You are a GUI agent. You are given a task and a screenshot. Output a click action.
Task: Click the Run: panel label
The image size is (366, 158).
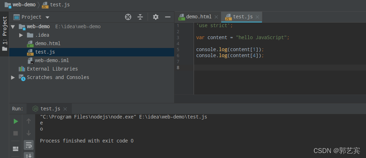[x=18, y=109]
